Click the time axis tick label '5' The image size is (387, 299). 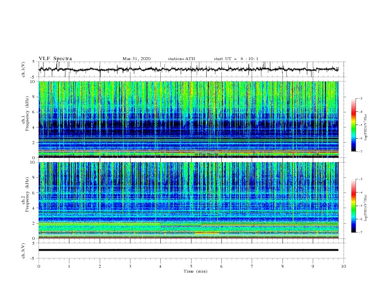point(191,266)
